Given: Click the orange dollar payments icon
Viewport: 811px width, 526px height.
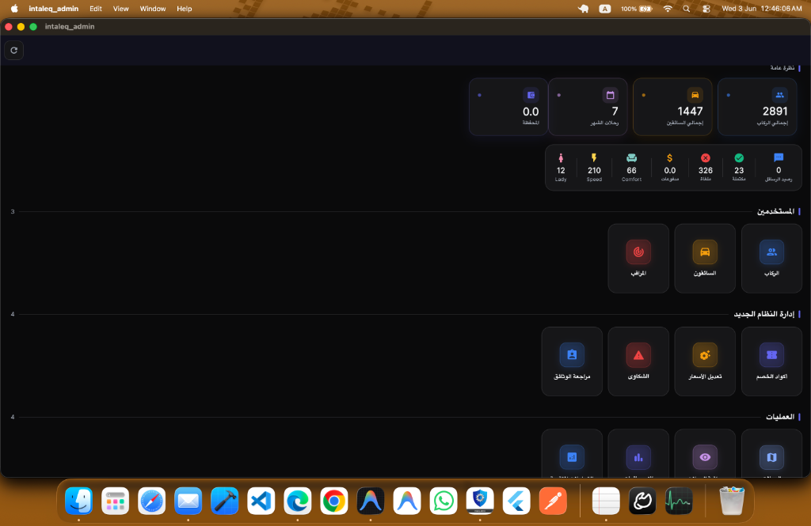Looking at the screenshot, I should click(669, 157).
